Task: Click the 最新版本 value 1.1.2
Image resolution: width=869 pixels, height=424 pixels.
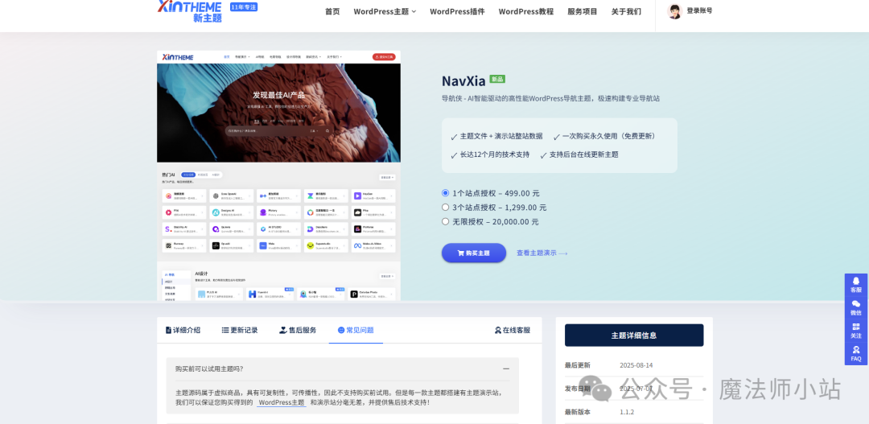Action: coord(627,413)
